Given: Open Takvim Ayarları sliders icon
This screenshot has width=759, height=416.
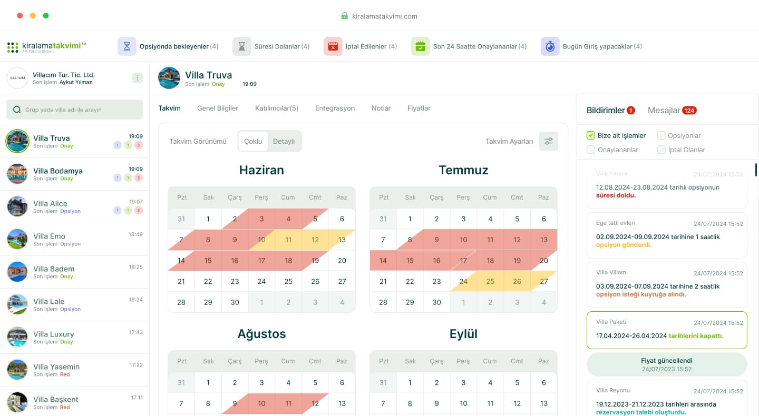Looking at the screenshot, I should tap(548, 141).
